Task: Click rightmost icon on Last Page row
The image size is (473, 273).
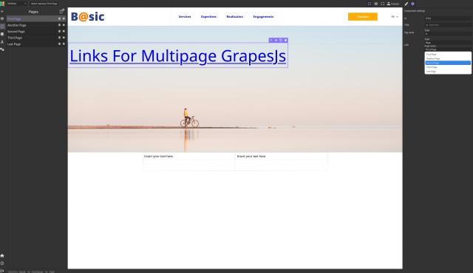Action: [64, 44]
